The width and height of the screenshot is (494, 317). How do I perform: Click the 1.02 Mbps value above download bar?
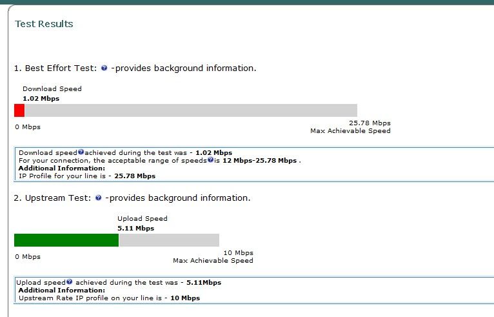coord(41,98)
